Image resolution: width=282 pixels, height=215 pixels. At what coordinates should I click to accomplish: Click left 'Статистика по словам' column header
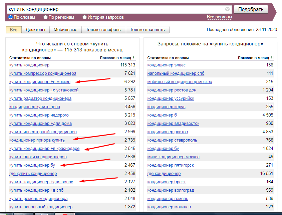point(30,58)
